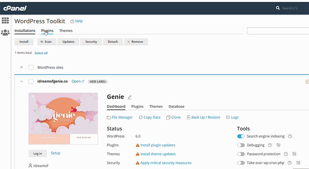This screenshot has width=309, height=169.
Task: Open the user manager people icon
Action: (x=5, y=32)
